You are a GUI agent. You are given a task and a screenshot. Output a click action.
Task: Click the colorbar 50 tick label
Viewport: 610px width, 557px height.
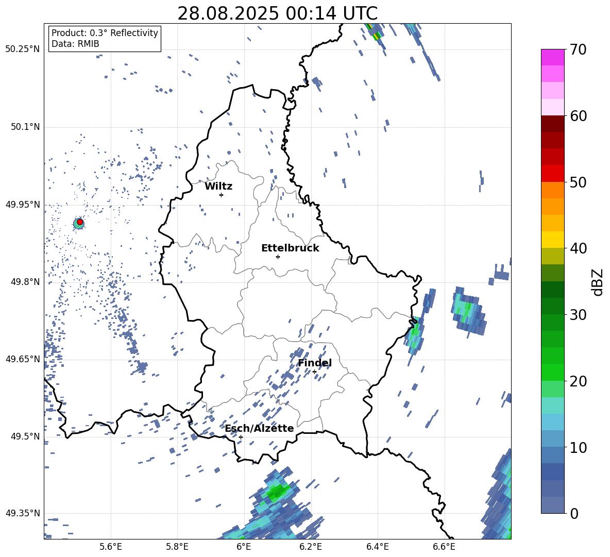click(579, 182)
